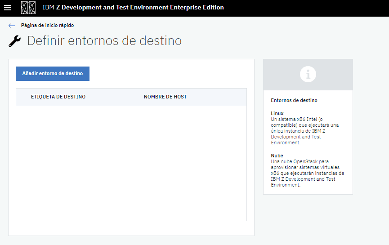389x245 pixels.
Task: Click the Nube heading in the help panel
Action: 277,156
